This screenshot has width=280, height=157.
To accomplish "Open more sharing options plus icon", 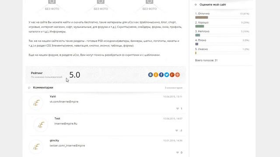I will (177, 75).
